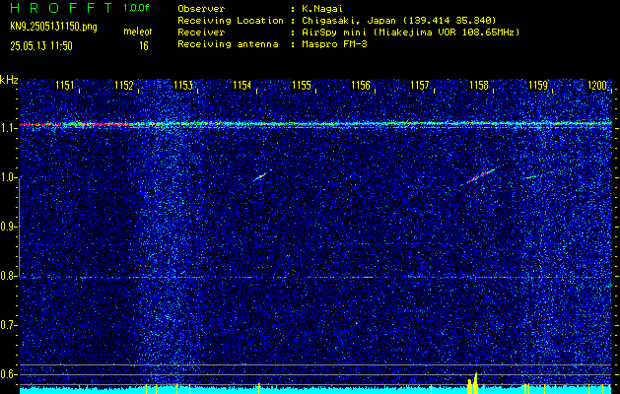The image size is (620, 394).
Task: Click the Receiver field label
Action: click(201, 33)
